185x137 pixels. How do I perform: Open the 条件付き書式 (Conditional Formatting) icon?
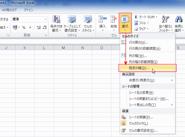point(56,19)
